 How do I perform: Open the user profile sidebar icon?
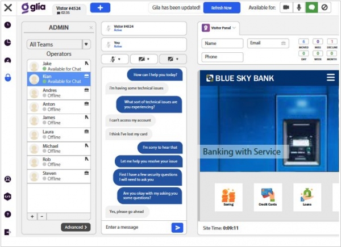point(7,179)
